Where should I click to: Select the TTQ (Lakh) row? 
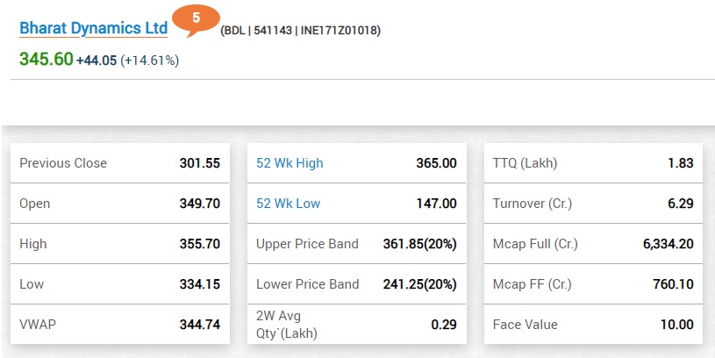click(593, 163)
